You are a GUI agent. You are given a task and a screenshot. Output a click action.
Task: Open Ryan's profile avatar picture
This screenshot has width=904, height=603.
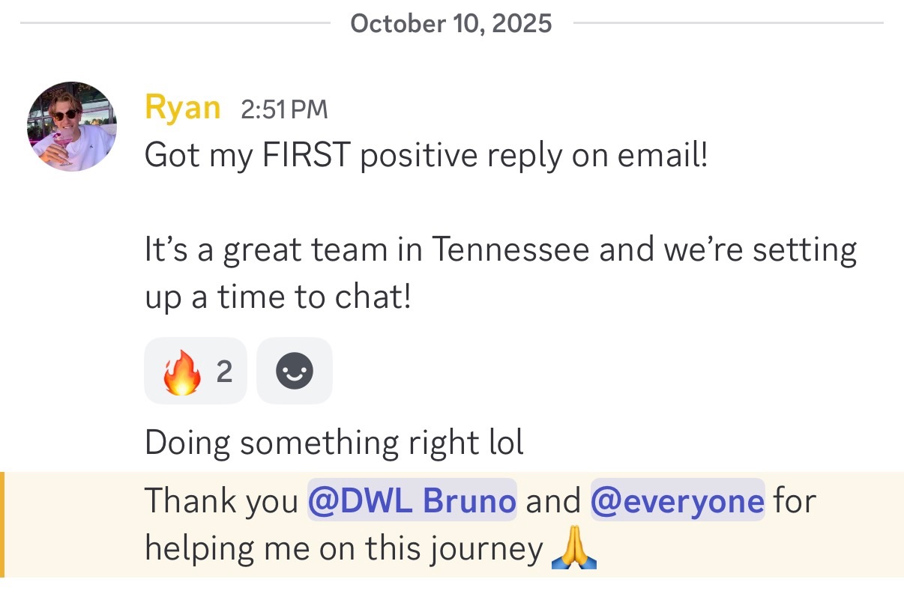tap(72, 126)
